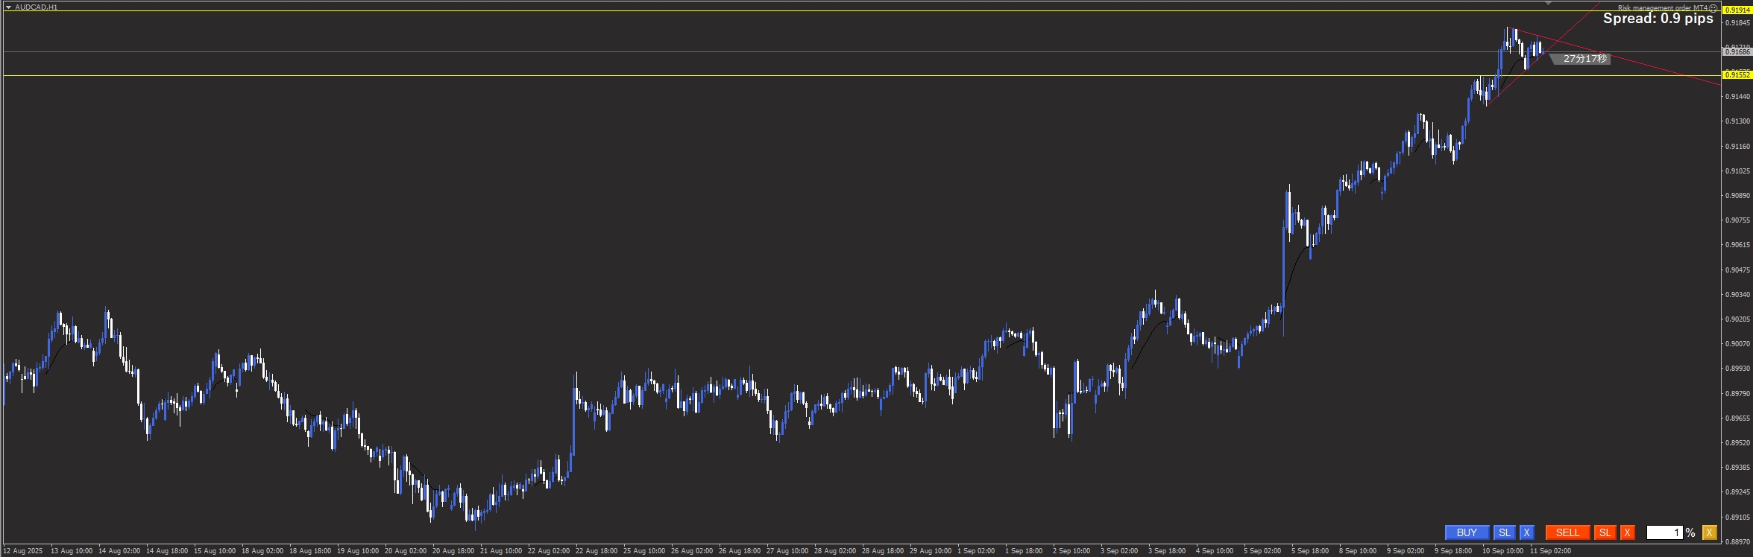Viewport: 1753px width, 557px height.
Task: Click the blue X button next to BUY
Action: (1526, 532)
